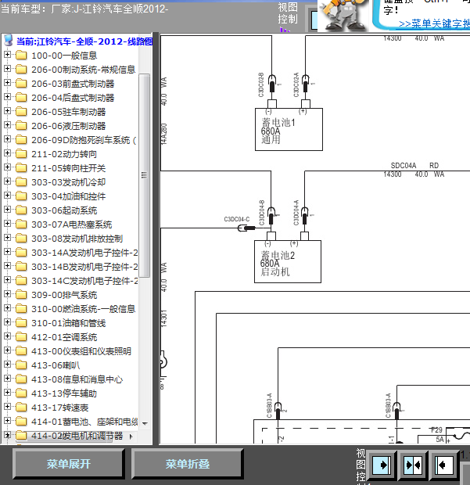Expand the 413-00仪表组和仪表照明 node
Image resolution: width=470 pixels, height=485 pixels.
7,350
